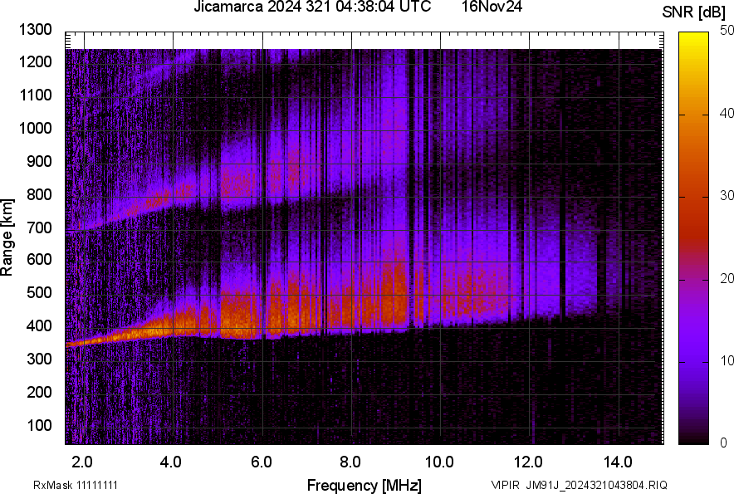Click the 900 range tick label

[39, 161]
